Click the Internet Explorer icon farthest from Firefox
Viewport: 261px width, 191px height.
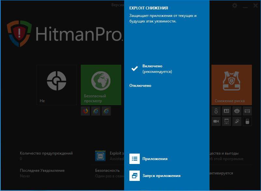pos(106,111)
